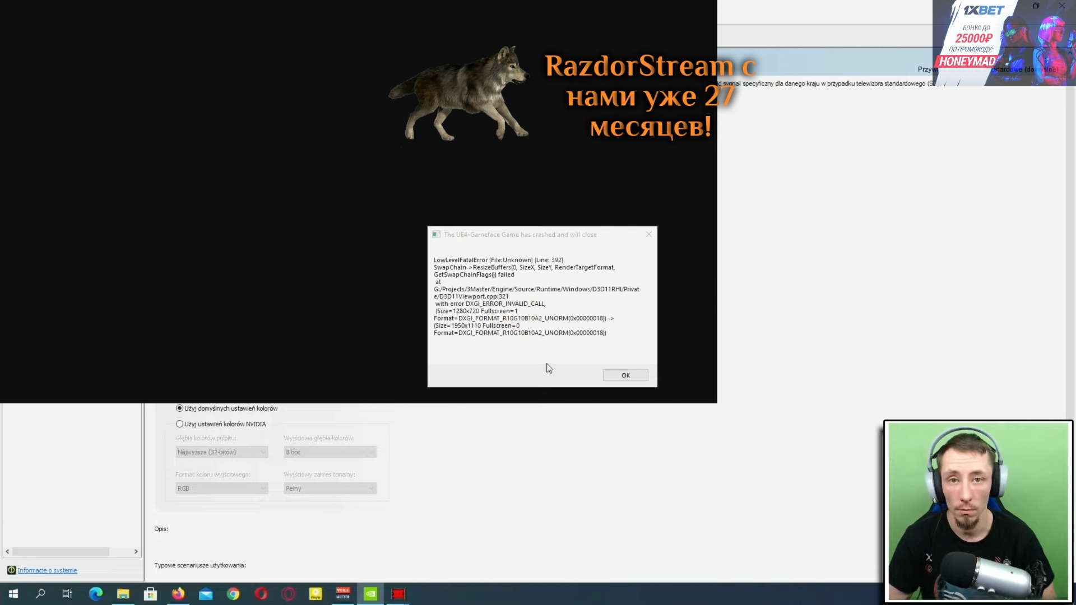1076x605 pixels.
Task: Click the streamer webcam overlay
Action: 978,511
